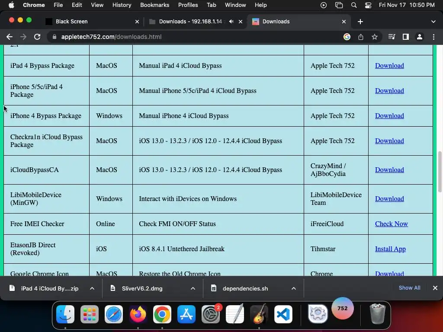Click the screen mirroring menu bar icon

pos(339,5)
